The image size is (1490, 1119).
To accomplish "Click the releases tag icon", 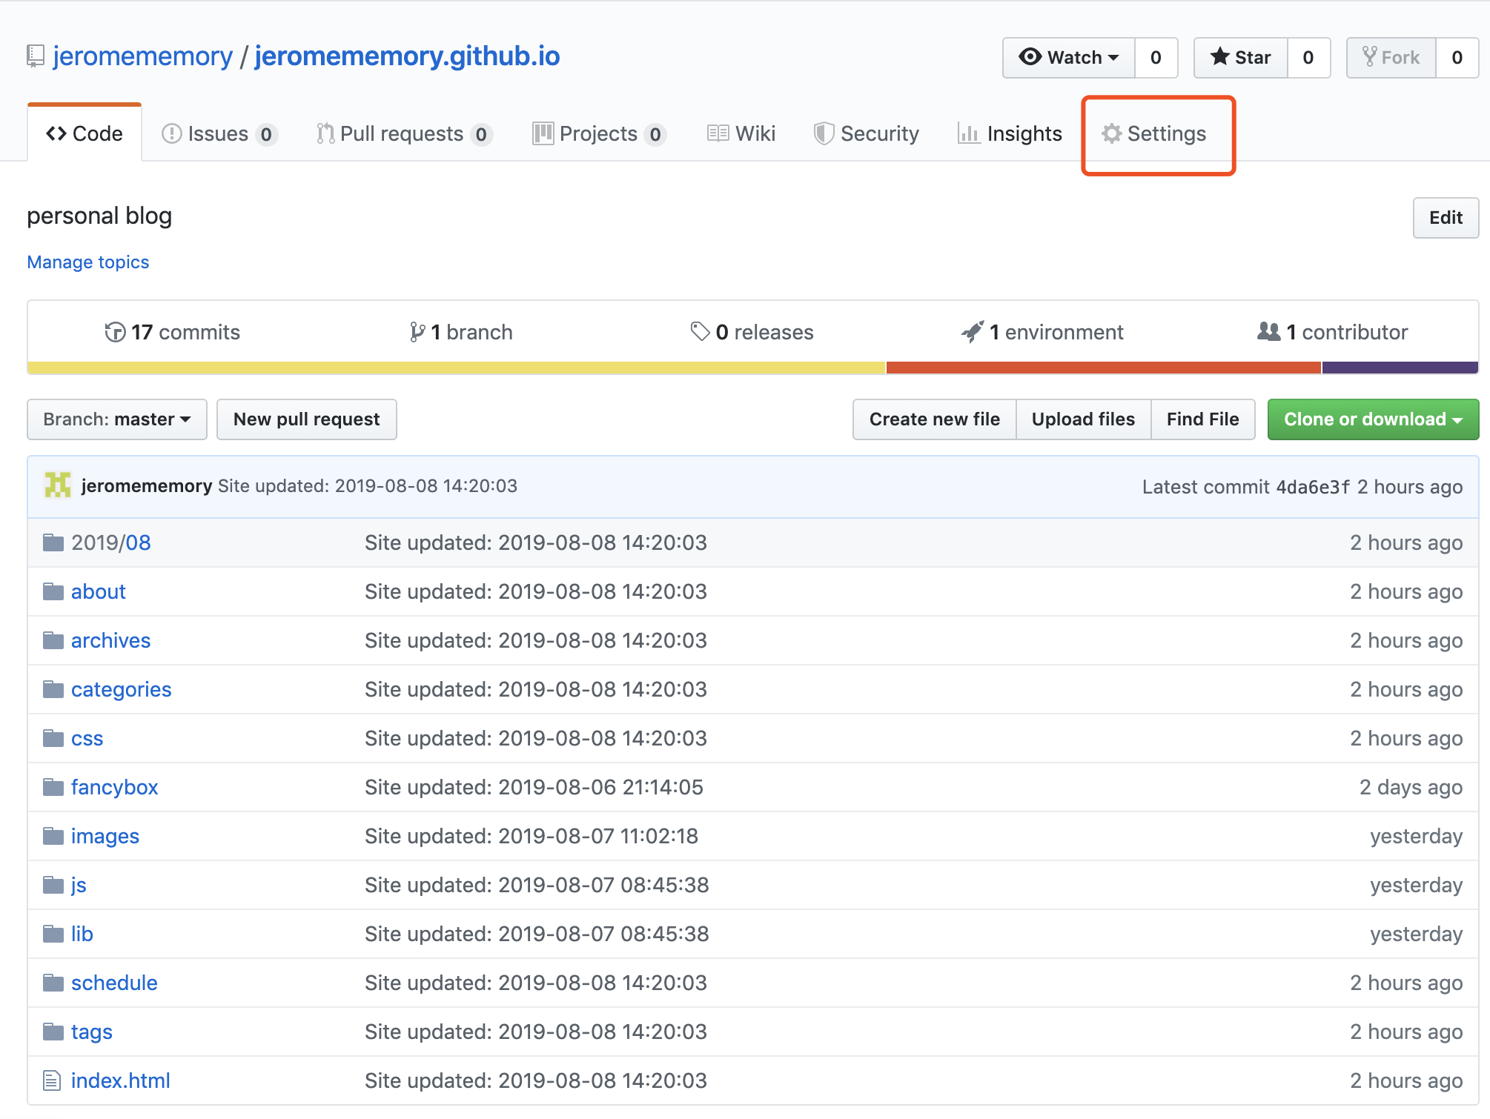I will 700,331.
